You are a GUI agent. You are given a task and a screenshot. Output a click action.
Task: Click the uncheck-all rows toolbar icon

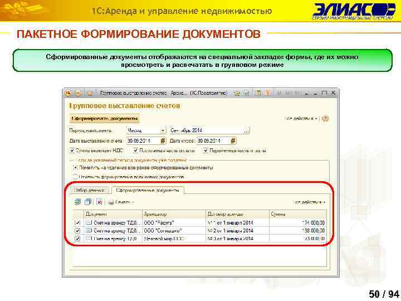88,202
